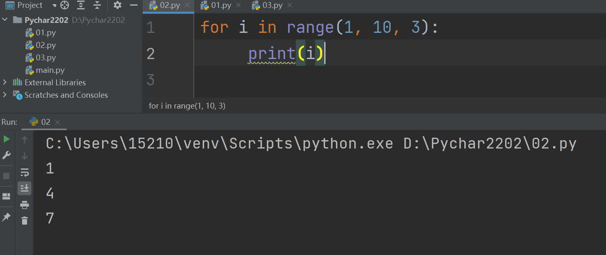Open the Project view dropdown

coord(55,5)
